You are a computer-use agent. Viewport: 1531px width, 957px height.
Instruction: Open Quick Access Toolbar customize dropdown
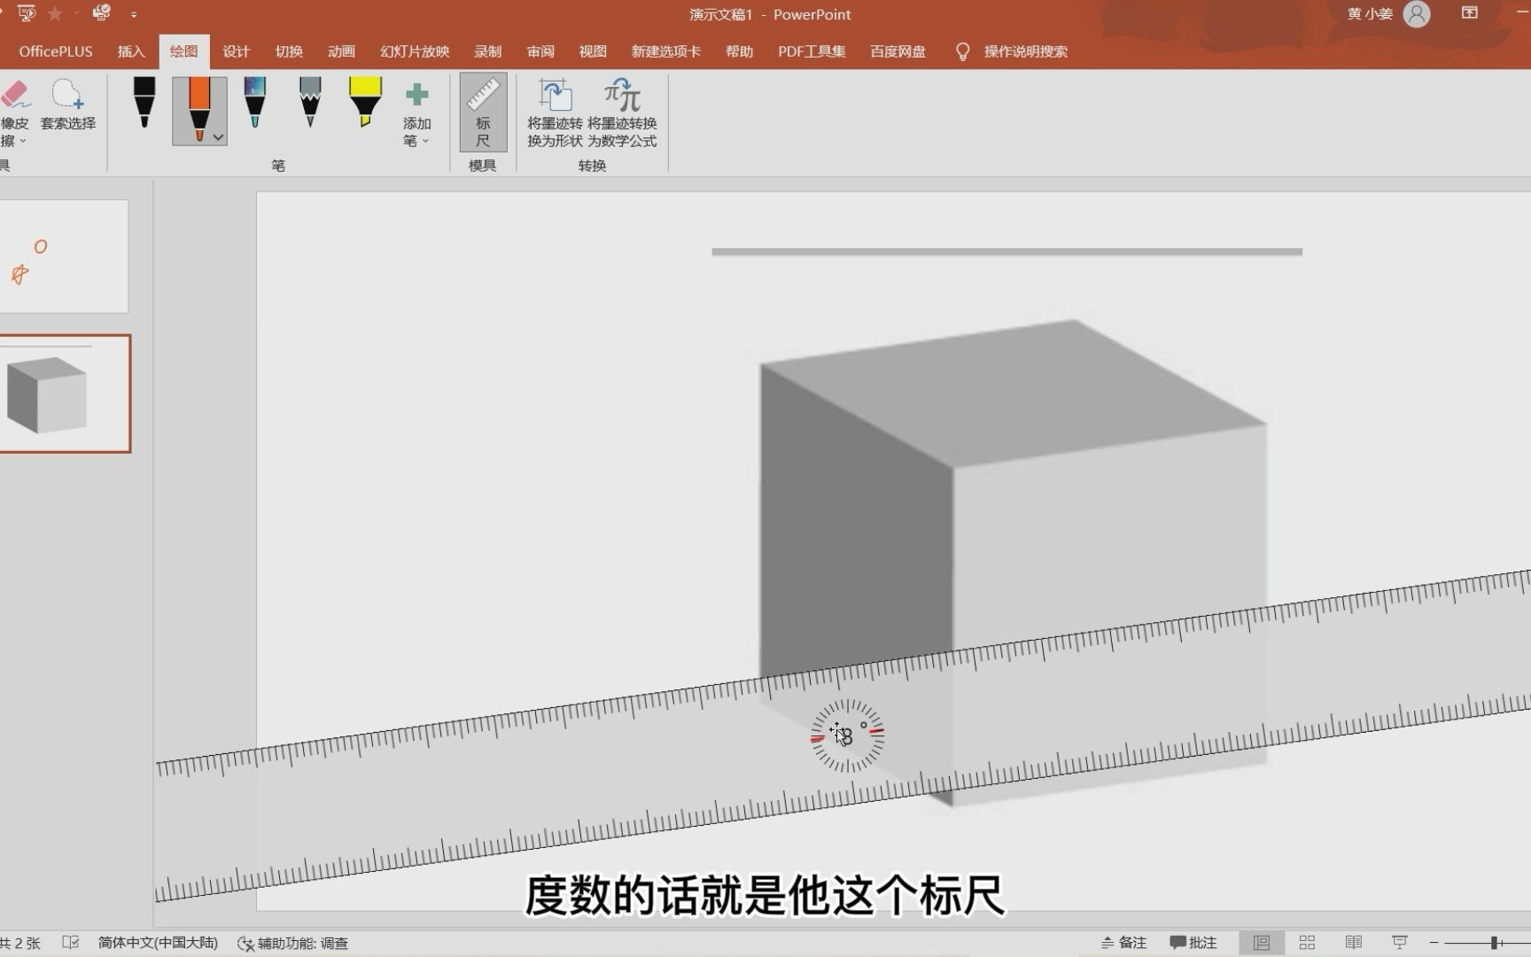(x=134, y=14)
